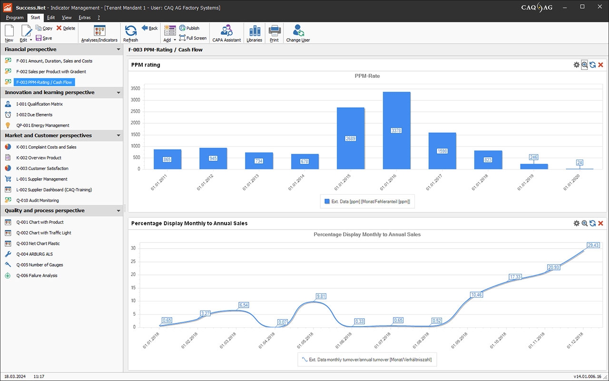Open the ? help menu
The image size is (609, 381).
point(98,18)
